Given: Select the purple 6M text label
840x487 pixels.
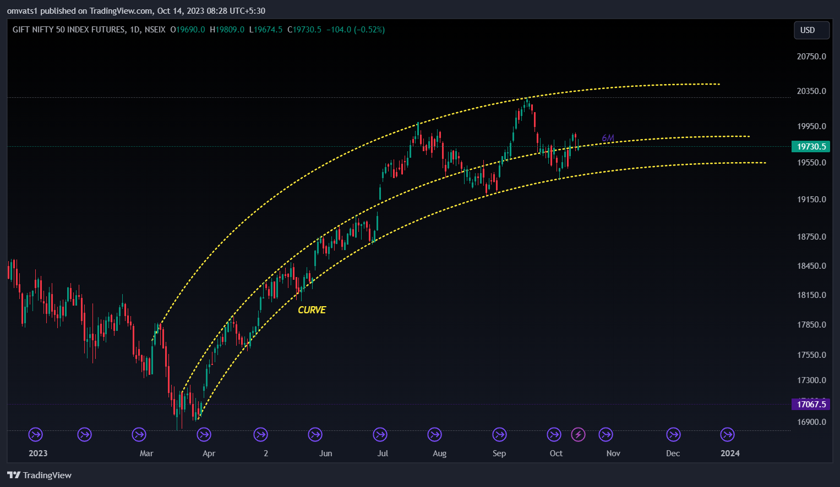Looking at the screenshot, I should (x=608, y=138).
